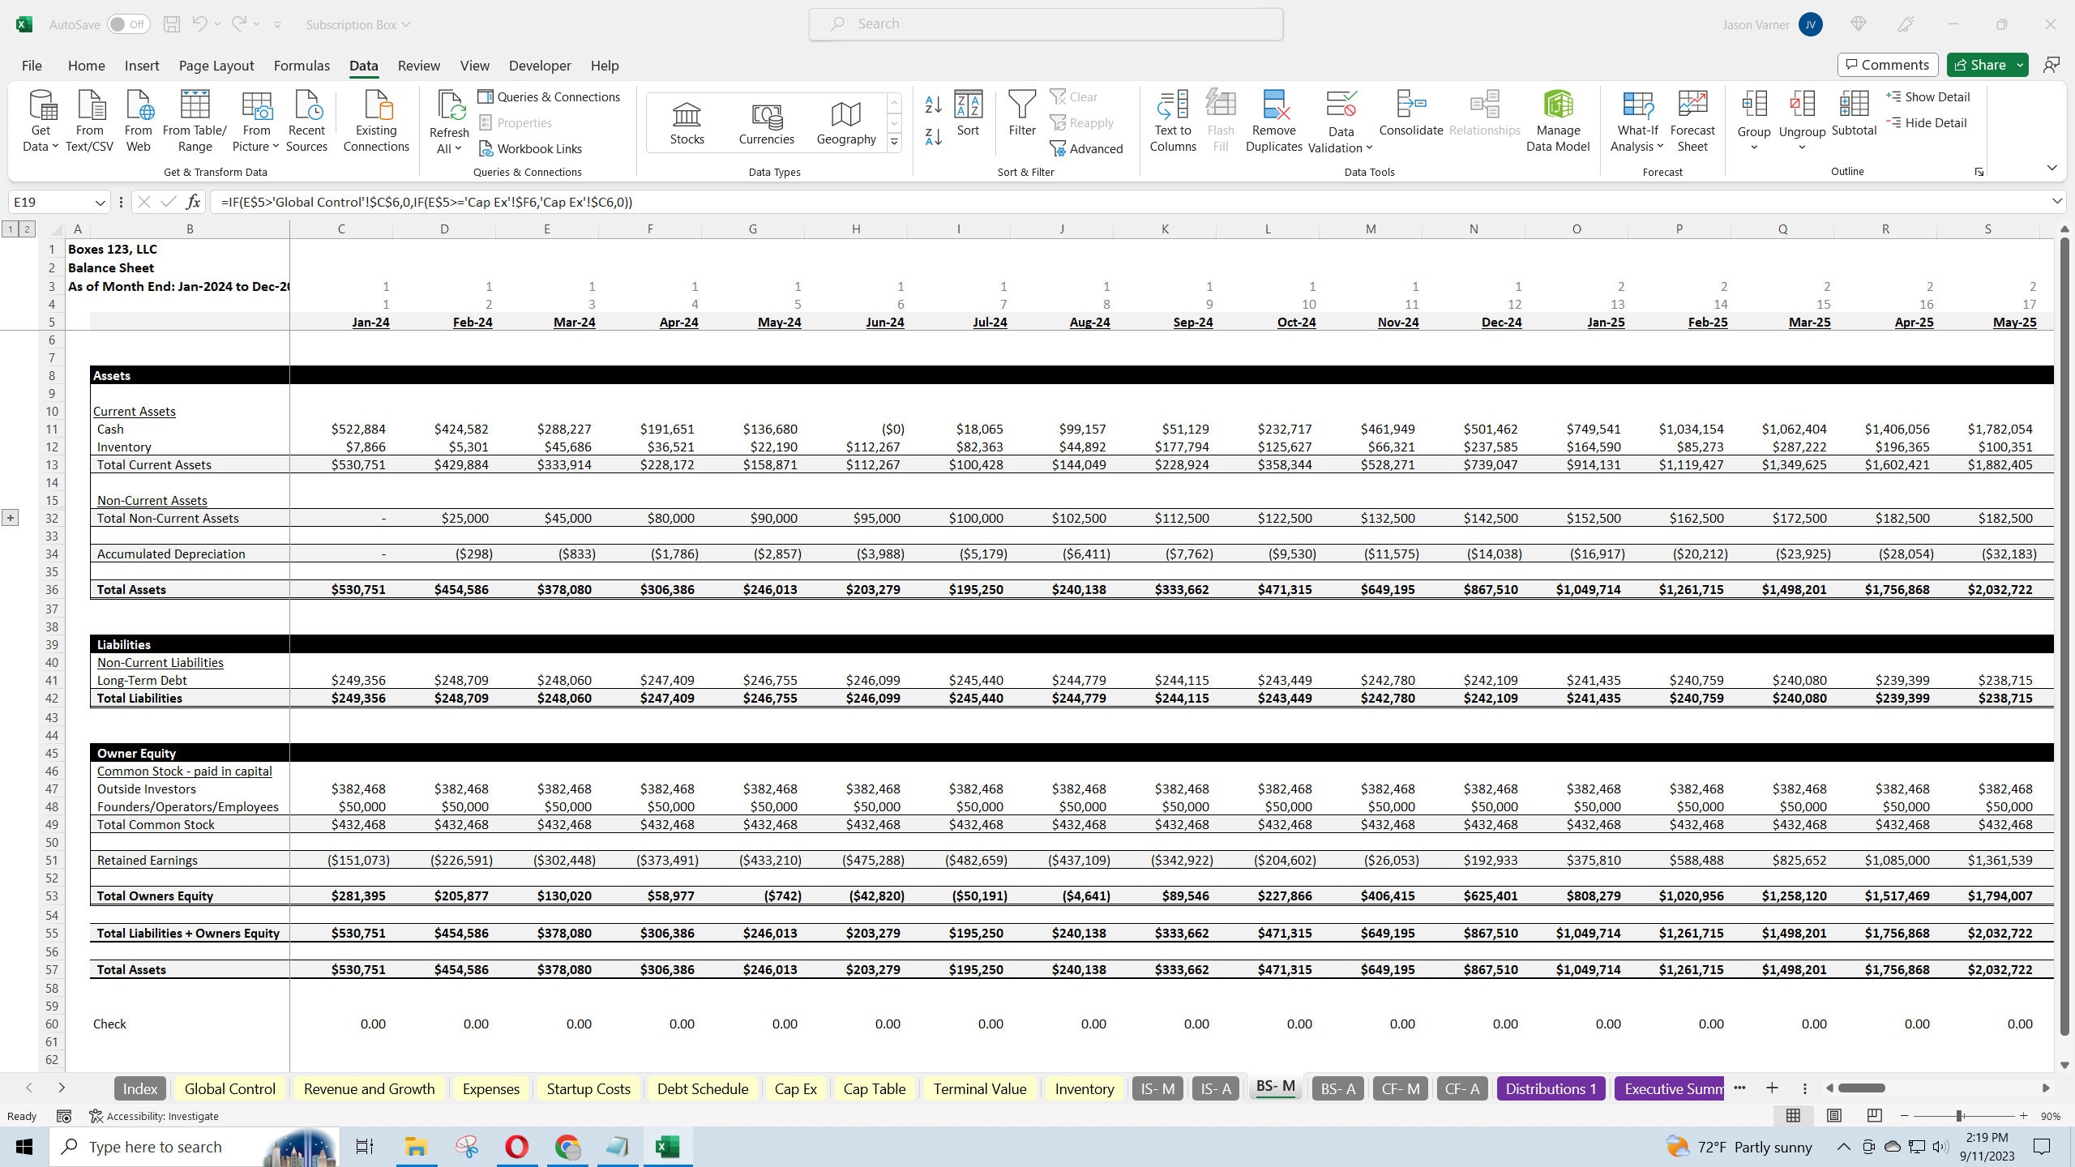Click Refresh All in the ribbon
Viewport: 2075px width, 1167px height.
coord(448,122)
